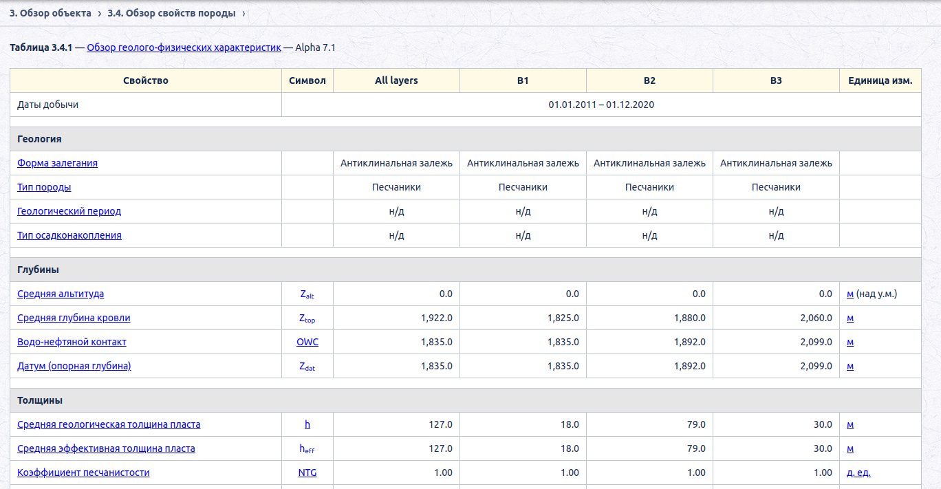Open link 'Обзор геолого-физических характеристик'
This screenshot has height=489, width=941.
pos(184,47)
